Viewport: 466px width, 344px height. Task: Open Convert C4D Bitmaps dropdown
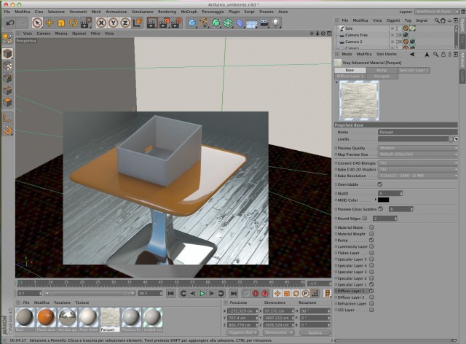click(x=417, y=163)
